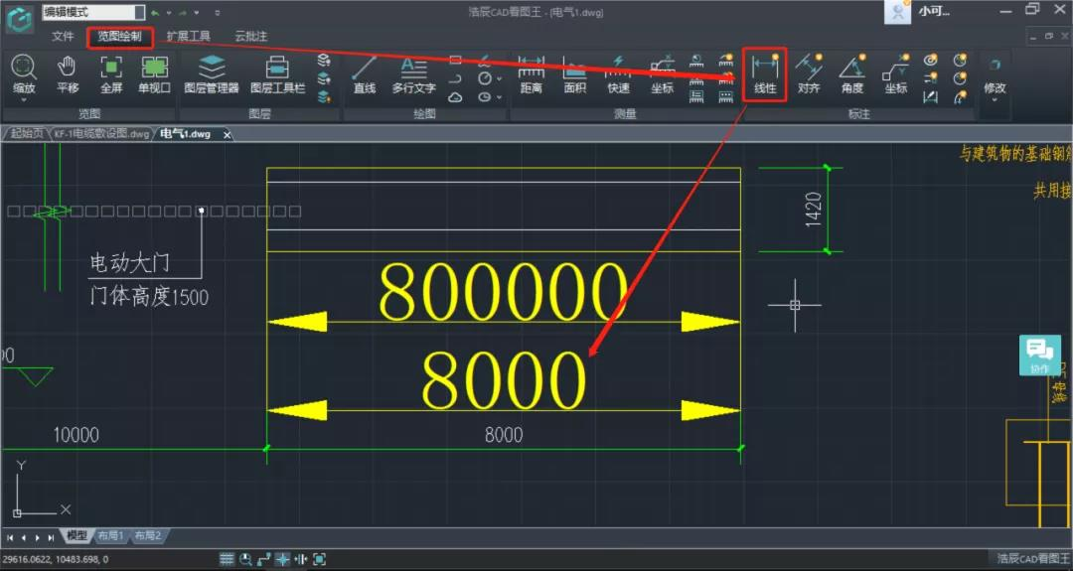Click the 1420 vertical dimension text
Screen dimensions: 1073x571
813,210
